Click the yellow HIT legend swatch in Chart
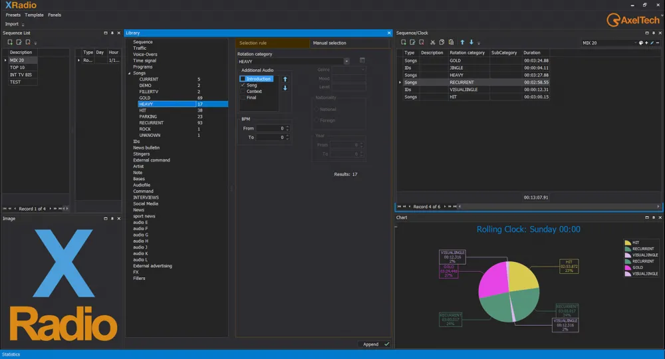The width and height of the screenshot is (665, 359). [x=628, y=243]
